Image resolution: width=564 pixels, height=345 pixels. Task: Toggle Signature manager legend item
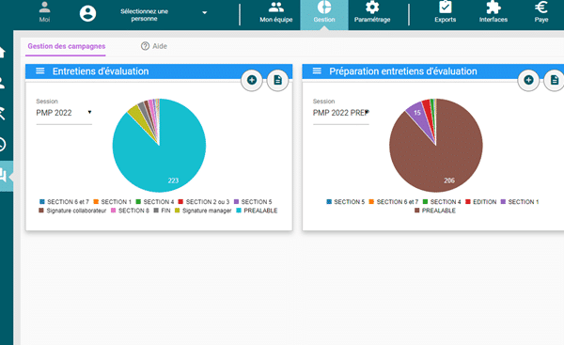click(x=203, y=211)
